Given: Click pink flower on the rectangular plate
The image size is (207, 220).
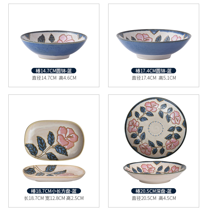Looking at the screenshot, I should [x=67, y=138].
